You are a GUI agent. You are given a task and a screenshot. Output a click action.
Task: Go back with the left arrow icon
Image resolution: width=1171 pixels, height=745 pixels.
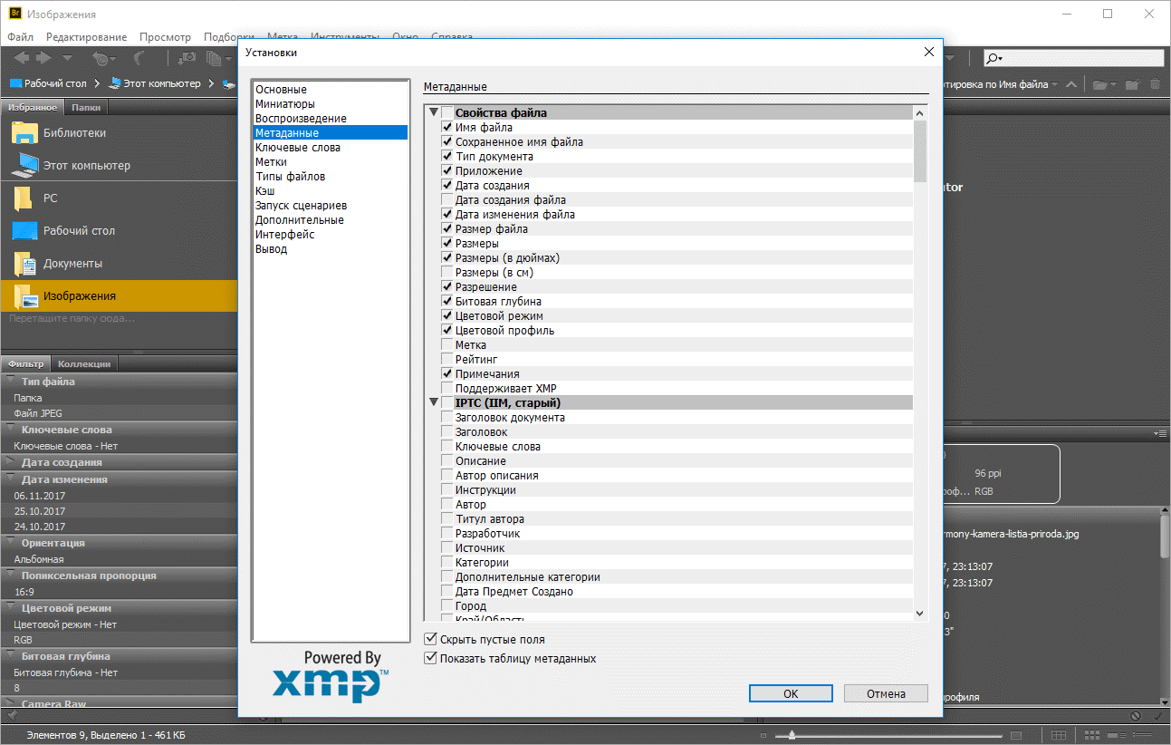[x=22, y=58]
